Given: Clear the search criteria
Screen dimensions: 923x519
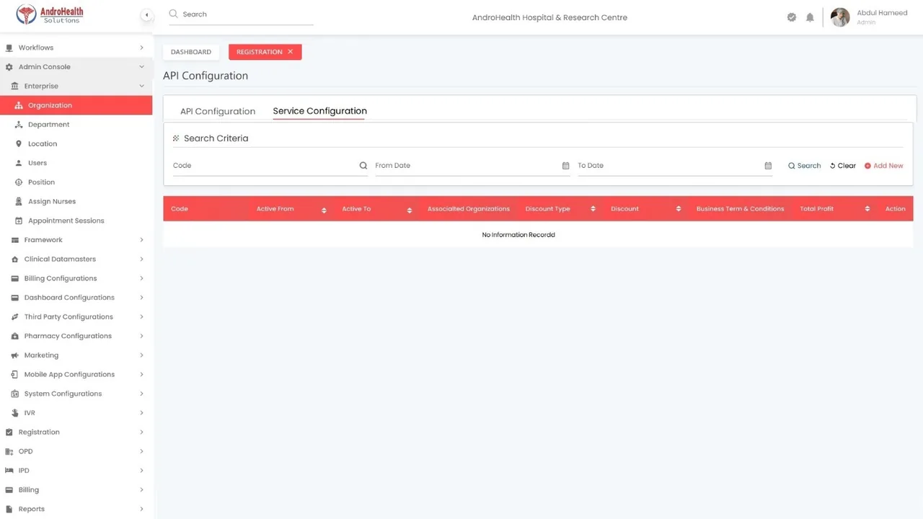Looking at the screenshot, I should 843,166.
